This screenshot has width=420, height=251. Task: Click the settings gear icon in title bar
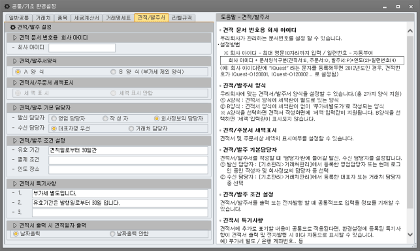7,6
